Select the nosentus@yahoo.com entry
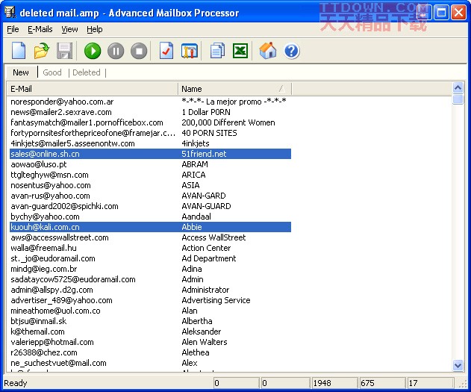 pyautogui.click(x=150, y=185)
